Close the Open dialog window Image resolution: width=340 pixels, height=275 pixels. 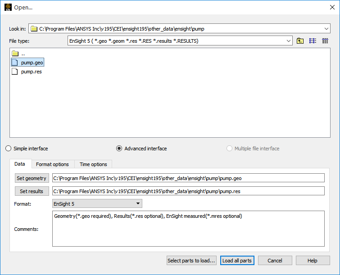[332, 7]
